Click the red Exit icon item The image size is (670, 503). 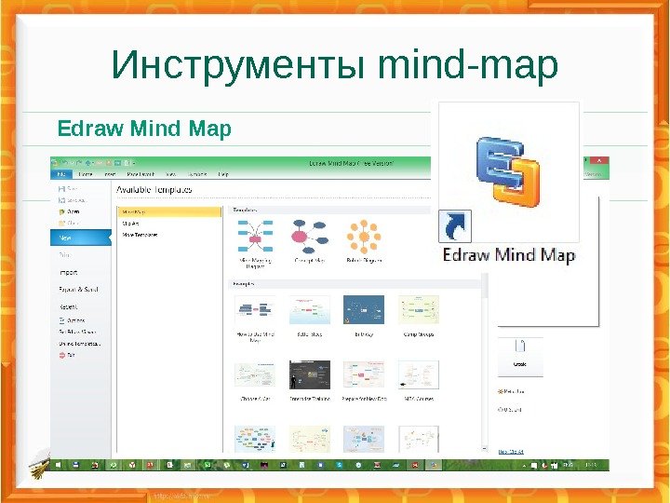tap(67, 355)
